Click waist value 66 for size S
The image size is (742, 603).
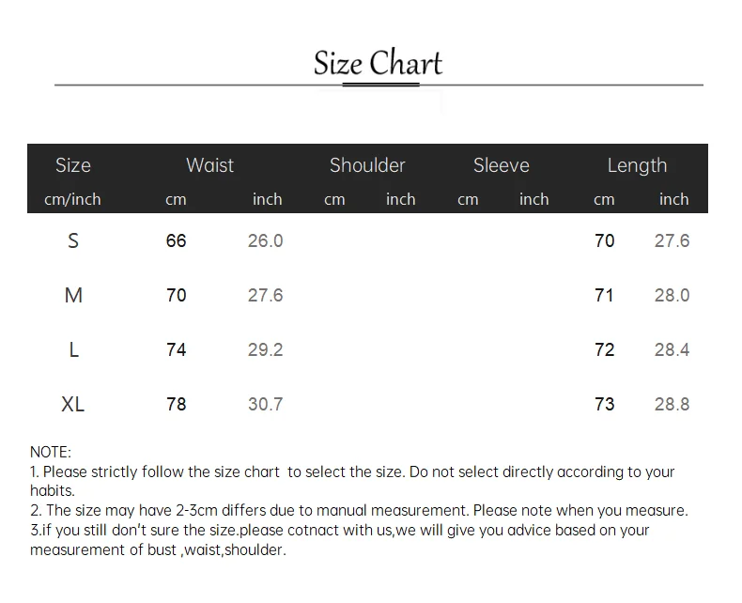(x=176, y=240)
